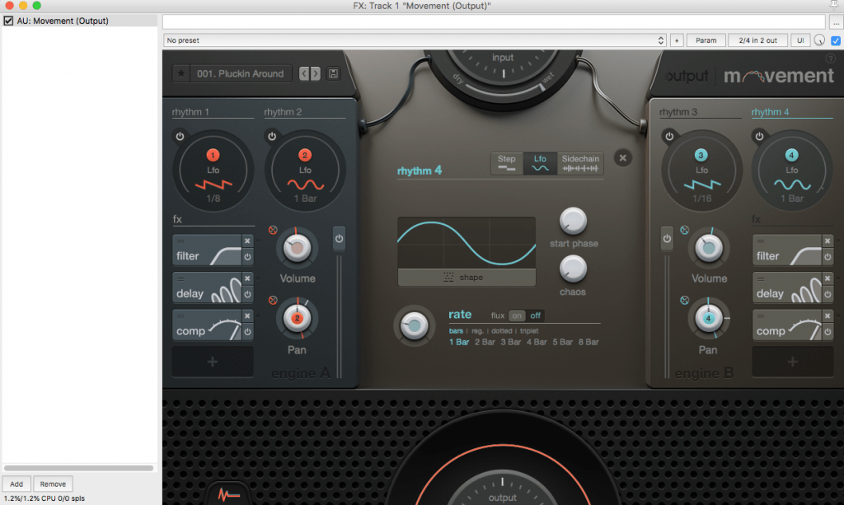Clear engine B Pan modulation link icon
Viewport: 844px width, 505px height.
pyautogui.click(x=685, y=300)
